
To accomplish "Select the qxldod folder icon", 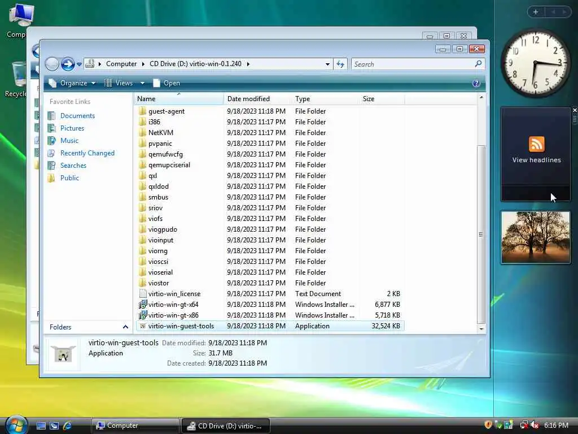I will coord(143,186).
